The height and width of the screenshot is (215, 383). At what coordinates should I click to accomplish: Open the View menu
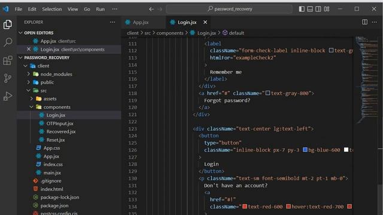[x=73, y=9]
